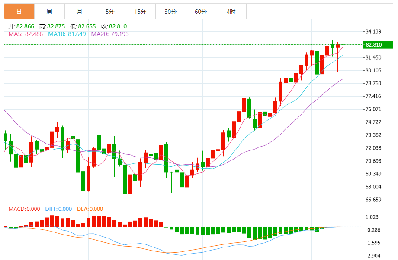The width and height of the screenshot is (398, 260).
Task: Open the 15分 interval tab
Action: (x=140, y=12)
